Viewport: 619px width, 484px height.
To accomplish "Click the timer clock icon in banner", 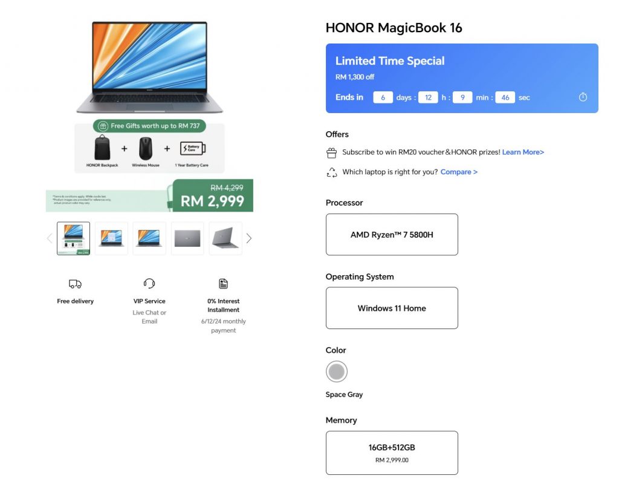I will [583, 97].
